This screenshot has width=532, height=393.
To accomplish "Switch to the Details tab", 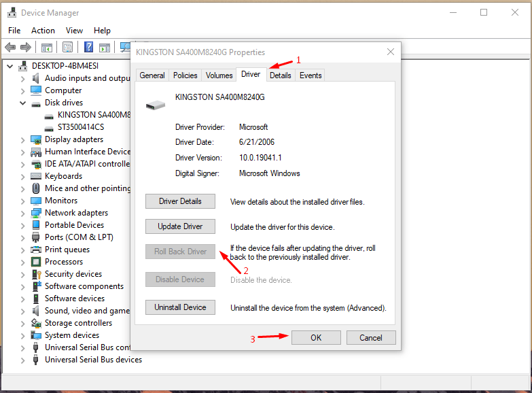I will click(x=280, y=75).
